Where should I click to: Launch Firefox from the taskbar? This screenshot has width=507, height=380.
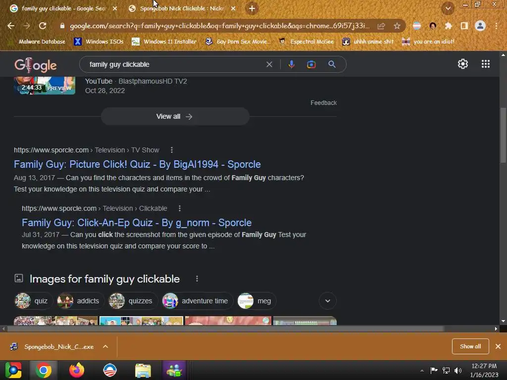pos(77,370)
